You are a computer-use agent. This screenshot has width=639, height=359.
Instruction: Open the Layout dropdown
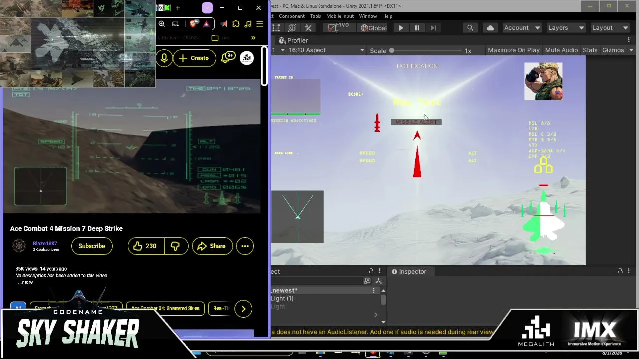tap(609, 28)
